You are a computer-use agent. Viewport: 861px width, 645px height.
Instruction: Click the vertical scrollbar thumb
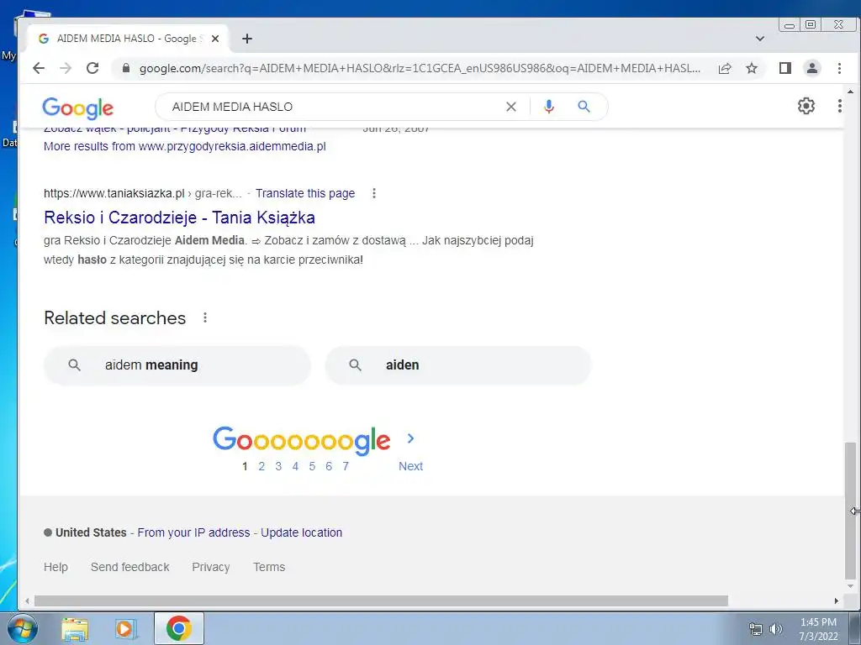[x=850, y=510]
